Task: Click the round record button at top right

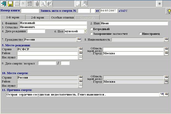Action: coord(159,4)
